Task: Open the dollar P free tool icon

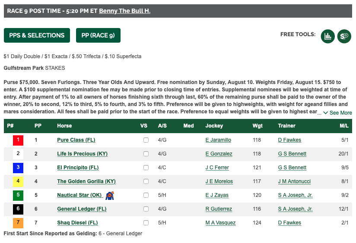Action: click(344, 36)
